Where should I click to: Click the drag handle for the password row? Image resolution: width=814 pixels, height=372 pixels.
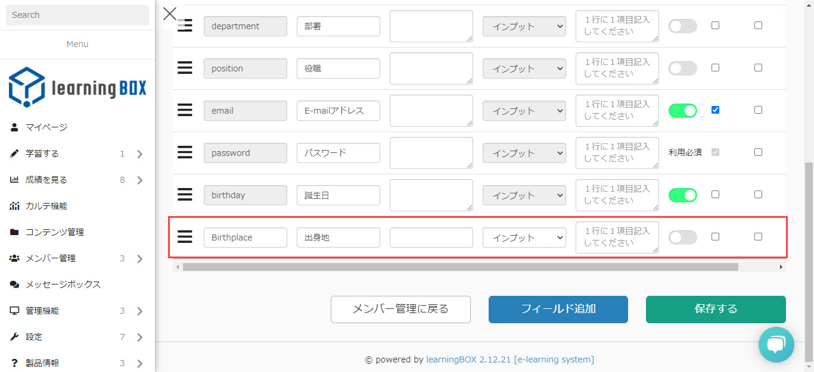coord(185,152)
